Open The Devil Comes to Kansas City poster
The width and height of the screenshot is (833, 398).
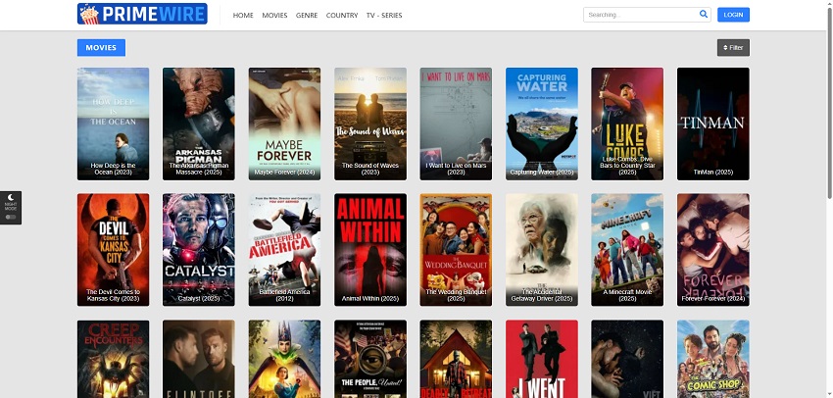coord(113,250)
